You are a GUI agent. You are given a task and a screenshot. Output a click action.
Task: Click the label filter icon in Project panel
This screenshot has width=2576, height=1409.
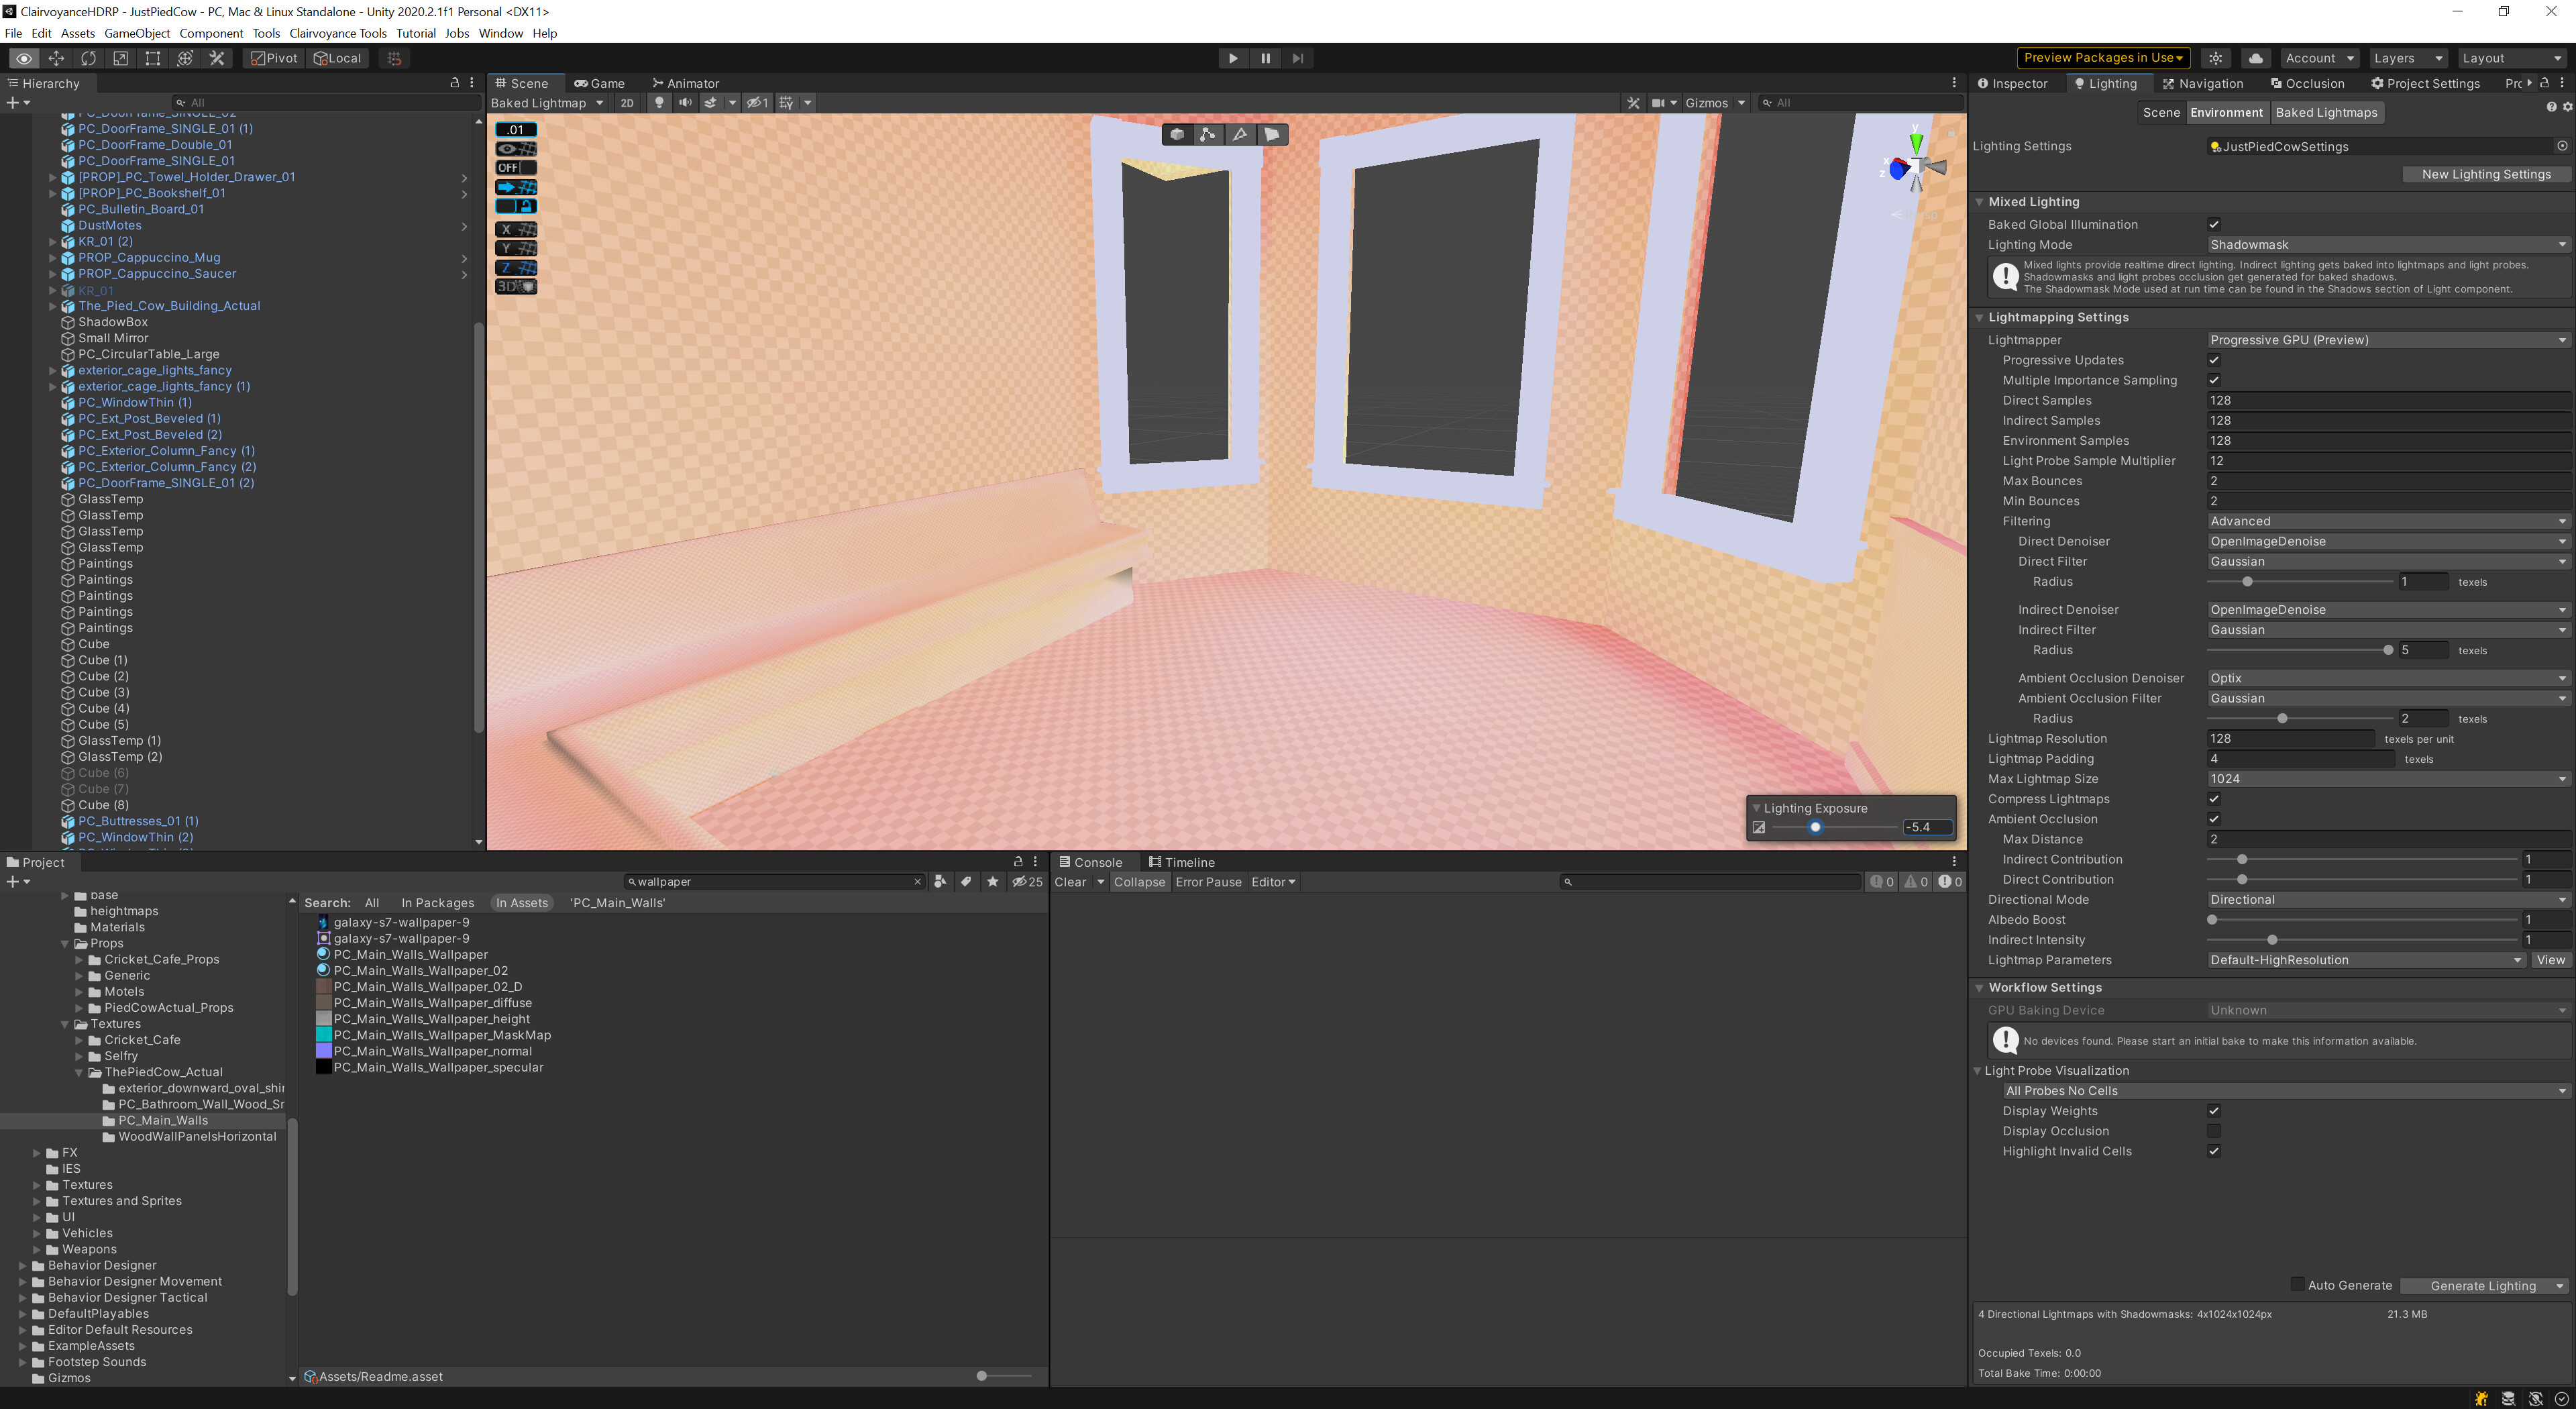[x=966, y=881]
